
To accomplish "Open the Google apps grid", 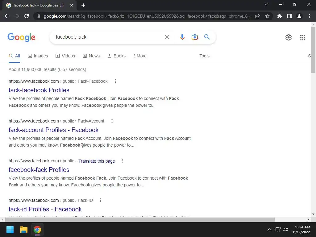I will (302, 37).
